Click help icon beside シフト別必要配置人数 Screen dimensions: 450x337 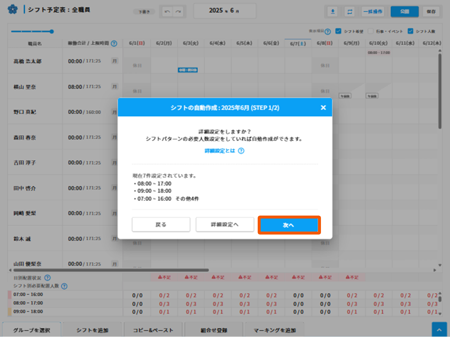tap(64, 286)
